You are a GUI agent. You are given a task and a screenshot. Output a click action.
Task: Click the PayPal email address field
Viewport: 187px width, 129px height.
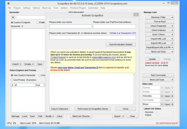tap(114, 26)
